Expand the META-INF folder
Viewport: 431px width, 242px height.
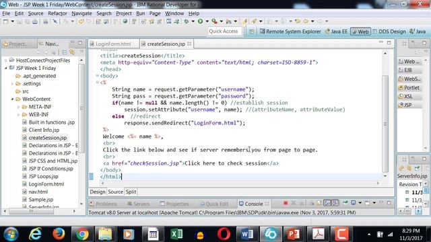coord(18,107)
